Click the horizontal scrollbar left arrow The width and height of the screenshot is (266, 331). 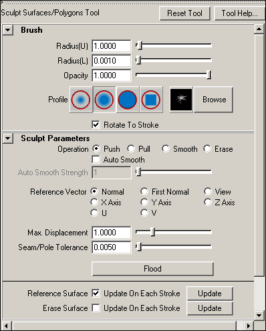[x=6, y=326]
